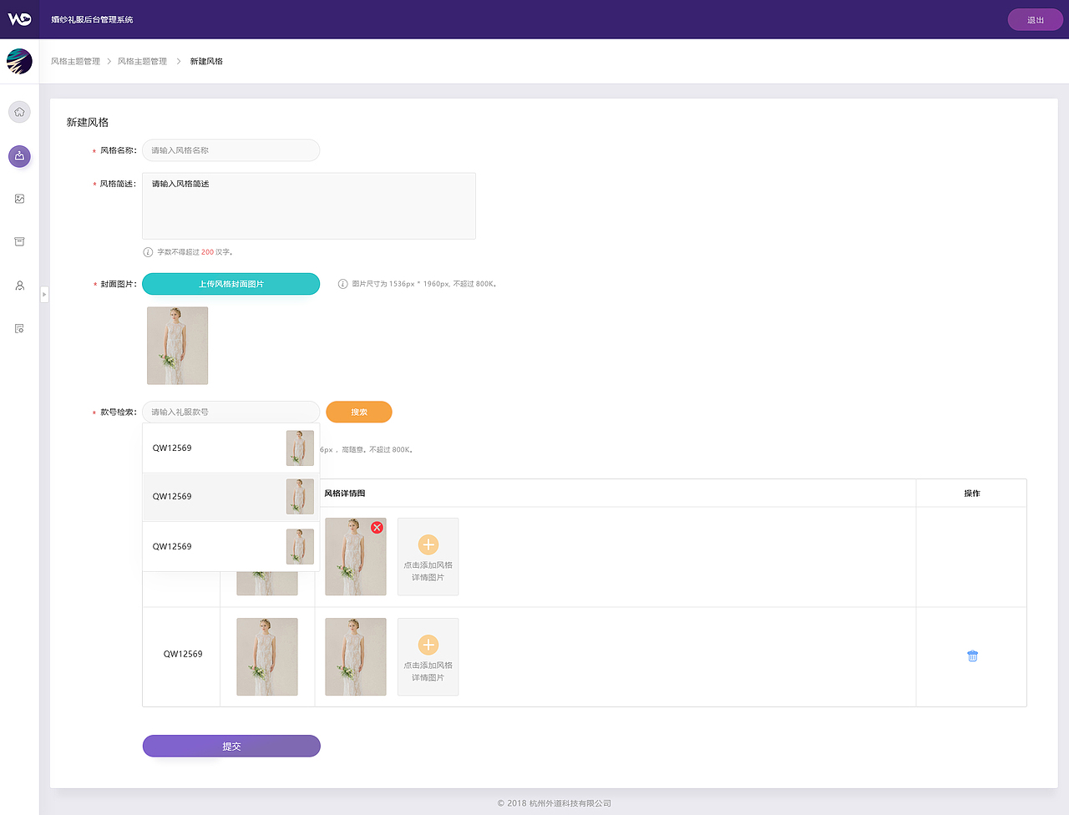Open detail image thumbnail with red X
This screenshot has height=815, width=1069.
click(356, 556)
